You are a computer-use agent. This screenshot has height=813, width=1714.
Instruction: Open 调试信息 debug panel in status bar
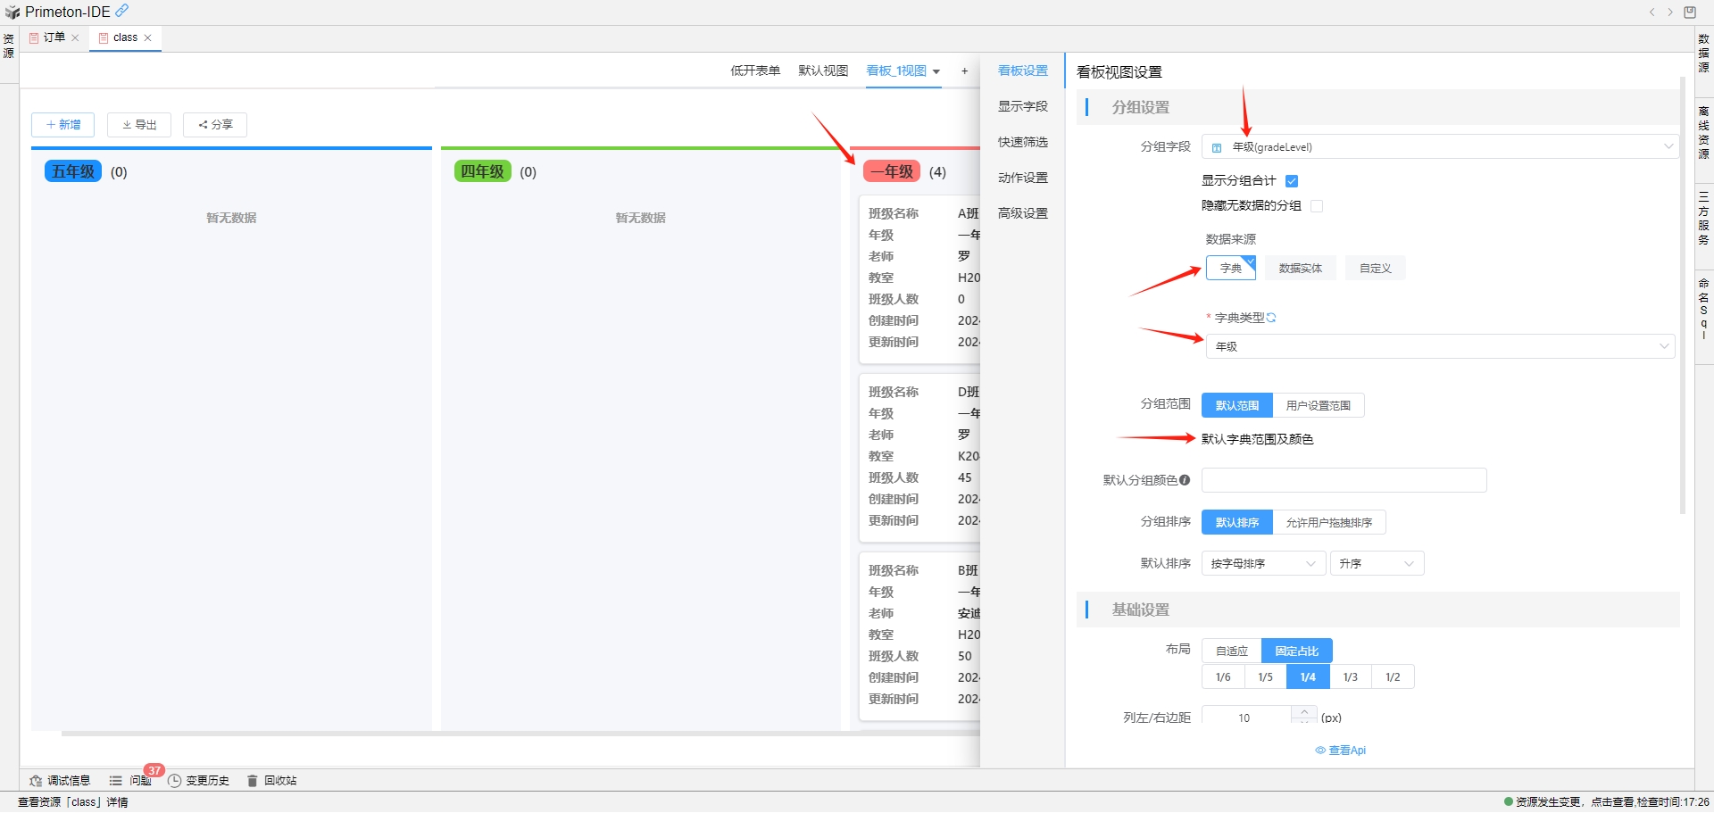tap(60, 781)
